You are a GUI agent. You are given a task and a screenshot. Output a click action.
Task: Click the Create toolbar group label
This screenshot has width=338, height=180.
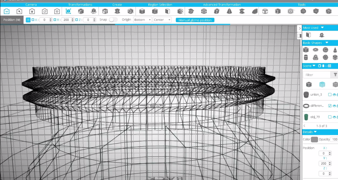117,5
